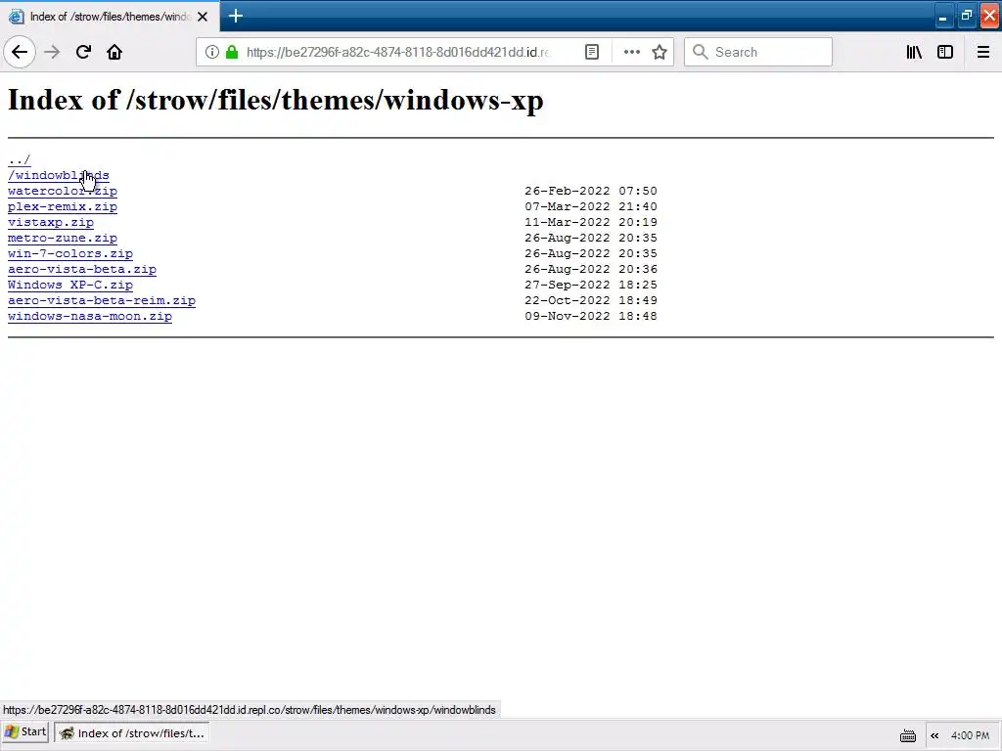The image size is (1002, 751).
Task: Click the browser Back arrow button
Action: (20, 53)
